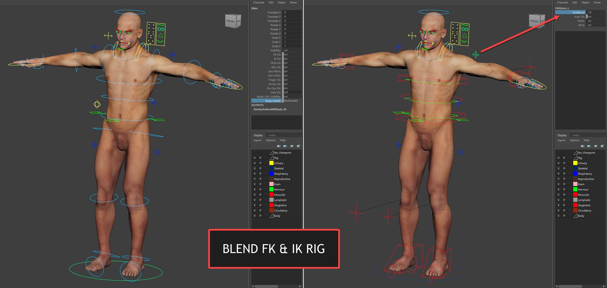Toggle V visibility for Body layer in right panel
Screen dimensions: 607x288
point(558,216)
